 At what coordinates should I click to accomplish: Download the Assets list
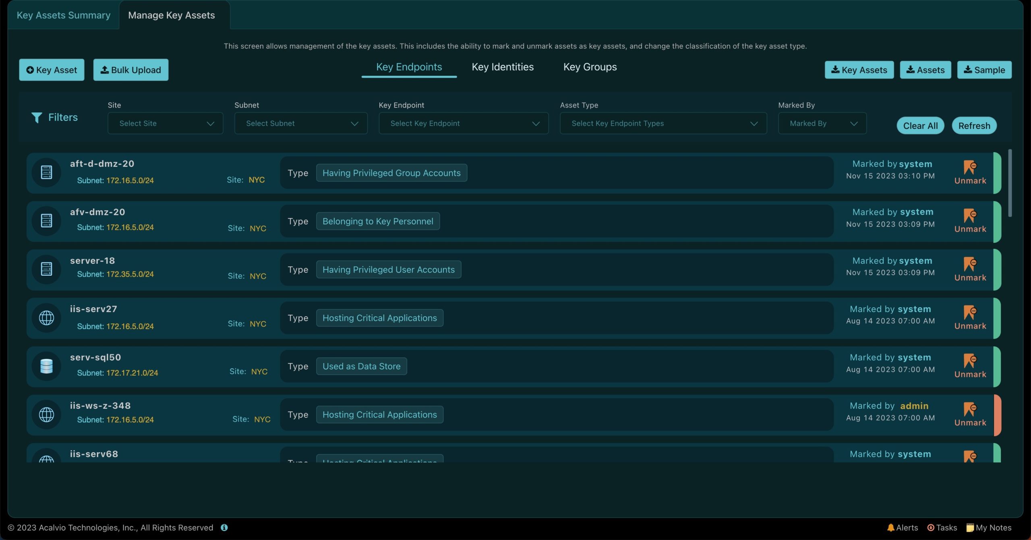pos(925,70)
